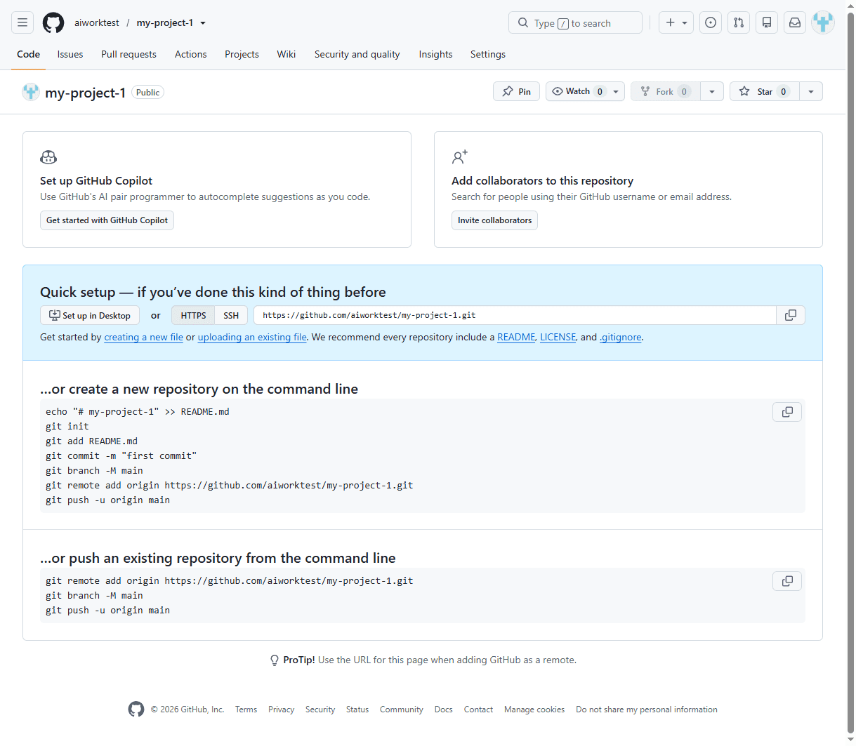Star the my-project-1 repository

coord(765,91)
